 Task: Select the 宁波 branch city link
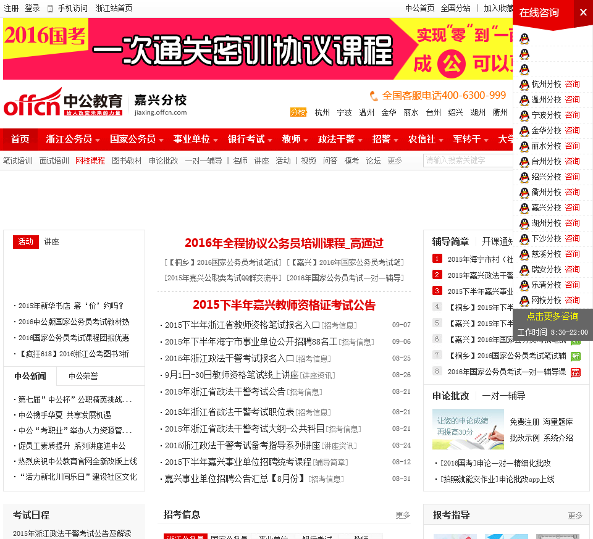tap(344, 112)
